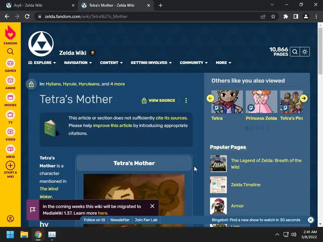The image size is (323, 242).
Task: Expand the Explore dropdown menu
Action: click(42, 63)
